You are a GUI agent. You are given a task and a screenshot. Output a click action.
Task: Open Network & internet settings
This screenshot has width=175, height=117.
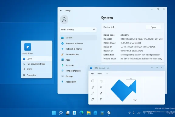point(78,49)
